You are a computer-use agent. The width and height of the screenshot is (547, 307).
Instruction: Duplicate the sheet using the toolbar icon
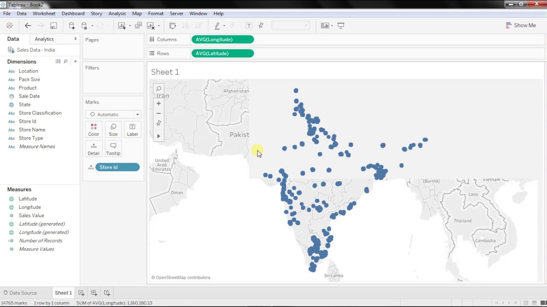click(138, 26)
